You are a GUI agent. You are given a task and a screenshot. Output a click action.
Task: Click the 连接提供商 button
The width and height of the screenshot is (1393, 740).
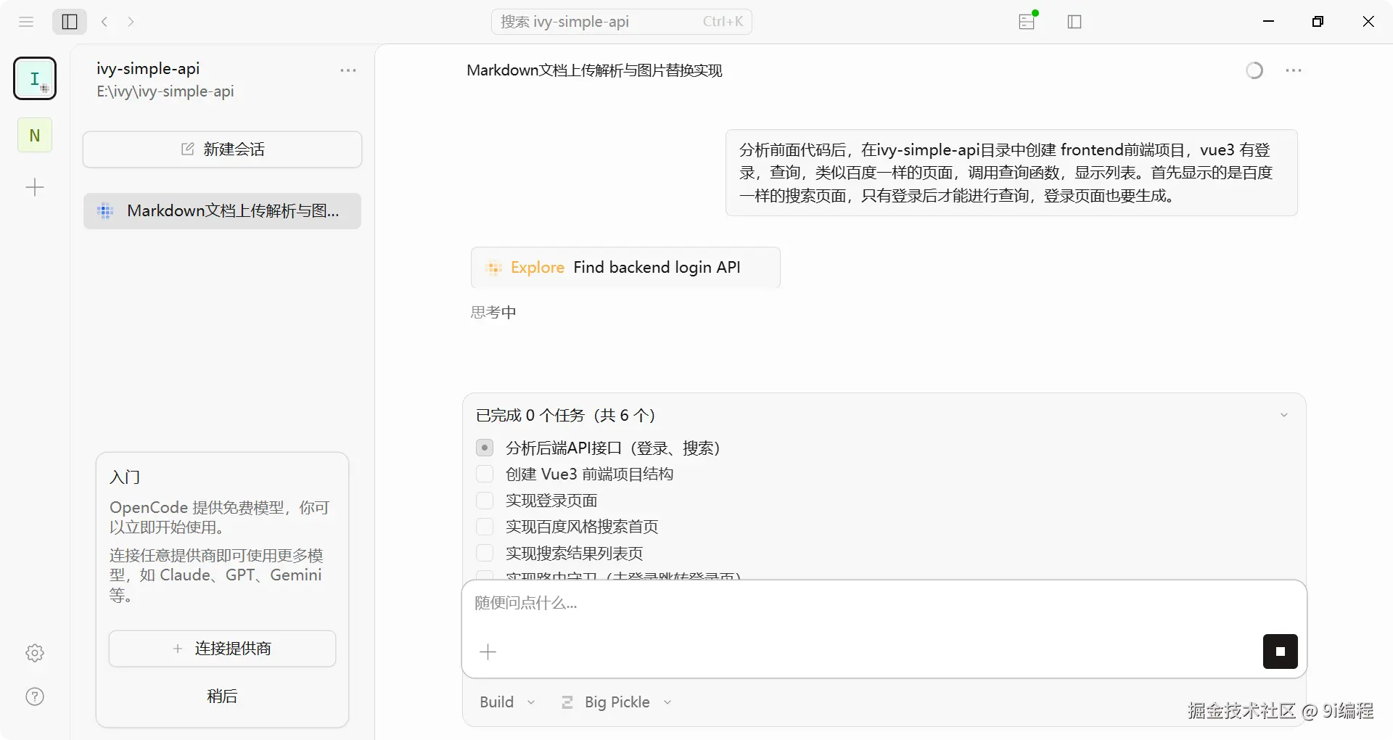pyautogui.click(x=222, y=649)
